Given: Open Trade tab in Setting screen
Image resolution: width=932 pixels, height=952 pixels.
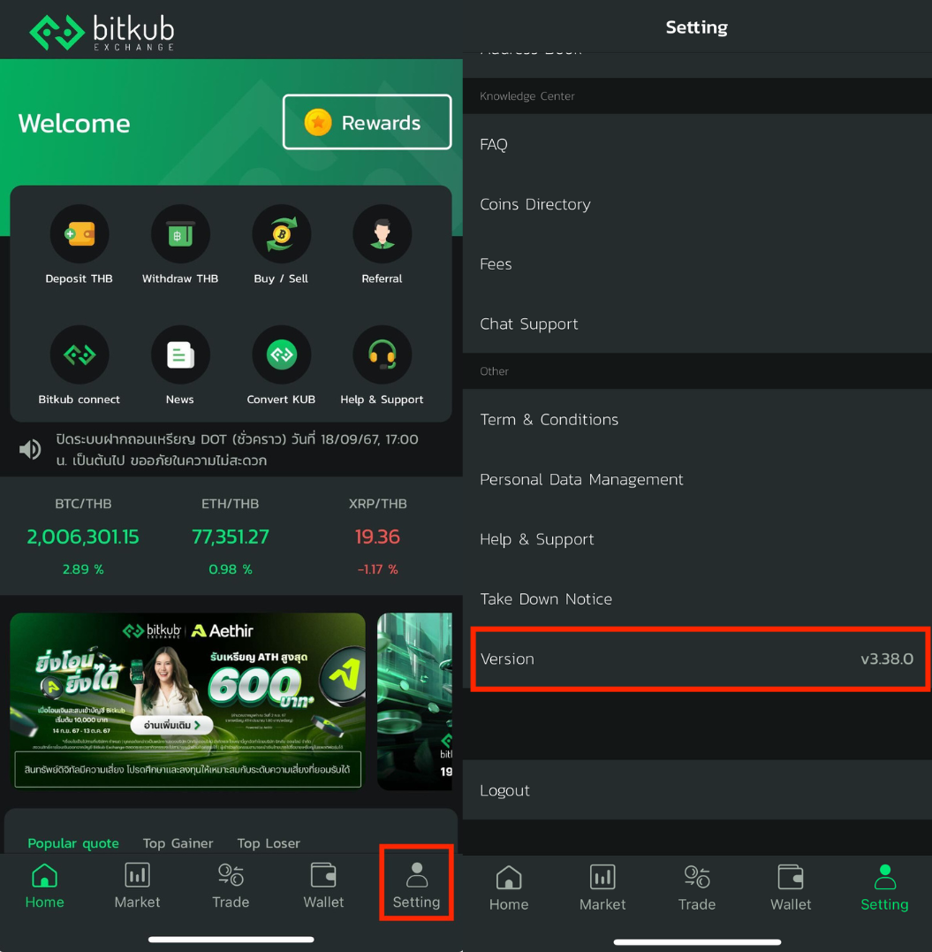Looking at the screenshot, I should 697,888.
